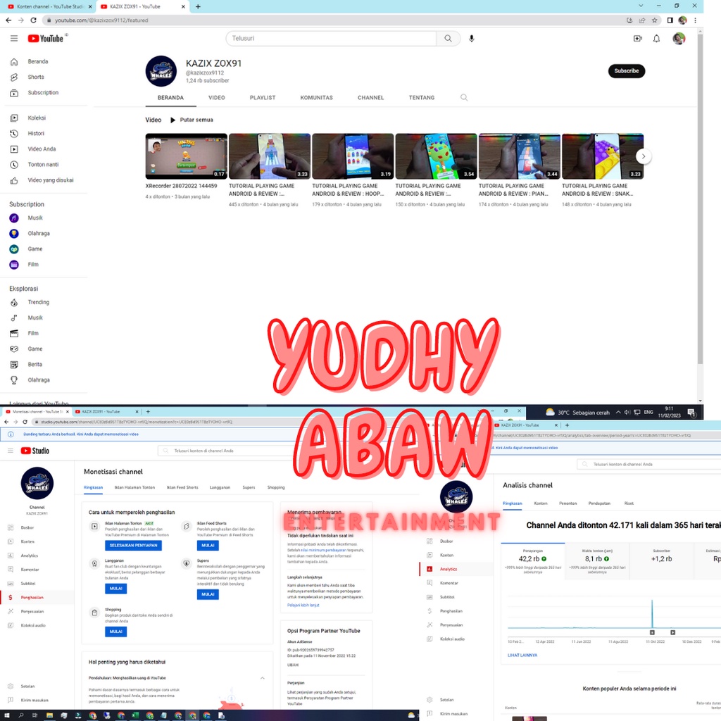Click the YouTube logo
The width and height of the screenshot is (721, 721).
(46, 39)
